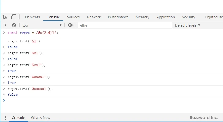Click the empty console prompt line
The width and height of the screenshot is (223, 122).
92,100
